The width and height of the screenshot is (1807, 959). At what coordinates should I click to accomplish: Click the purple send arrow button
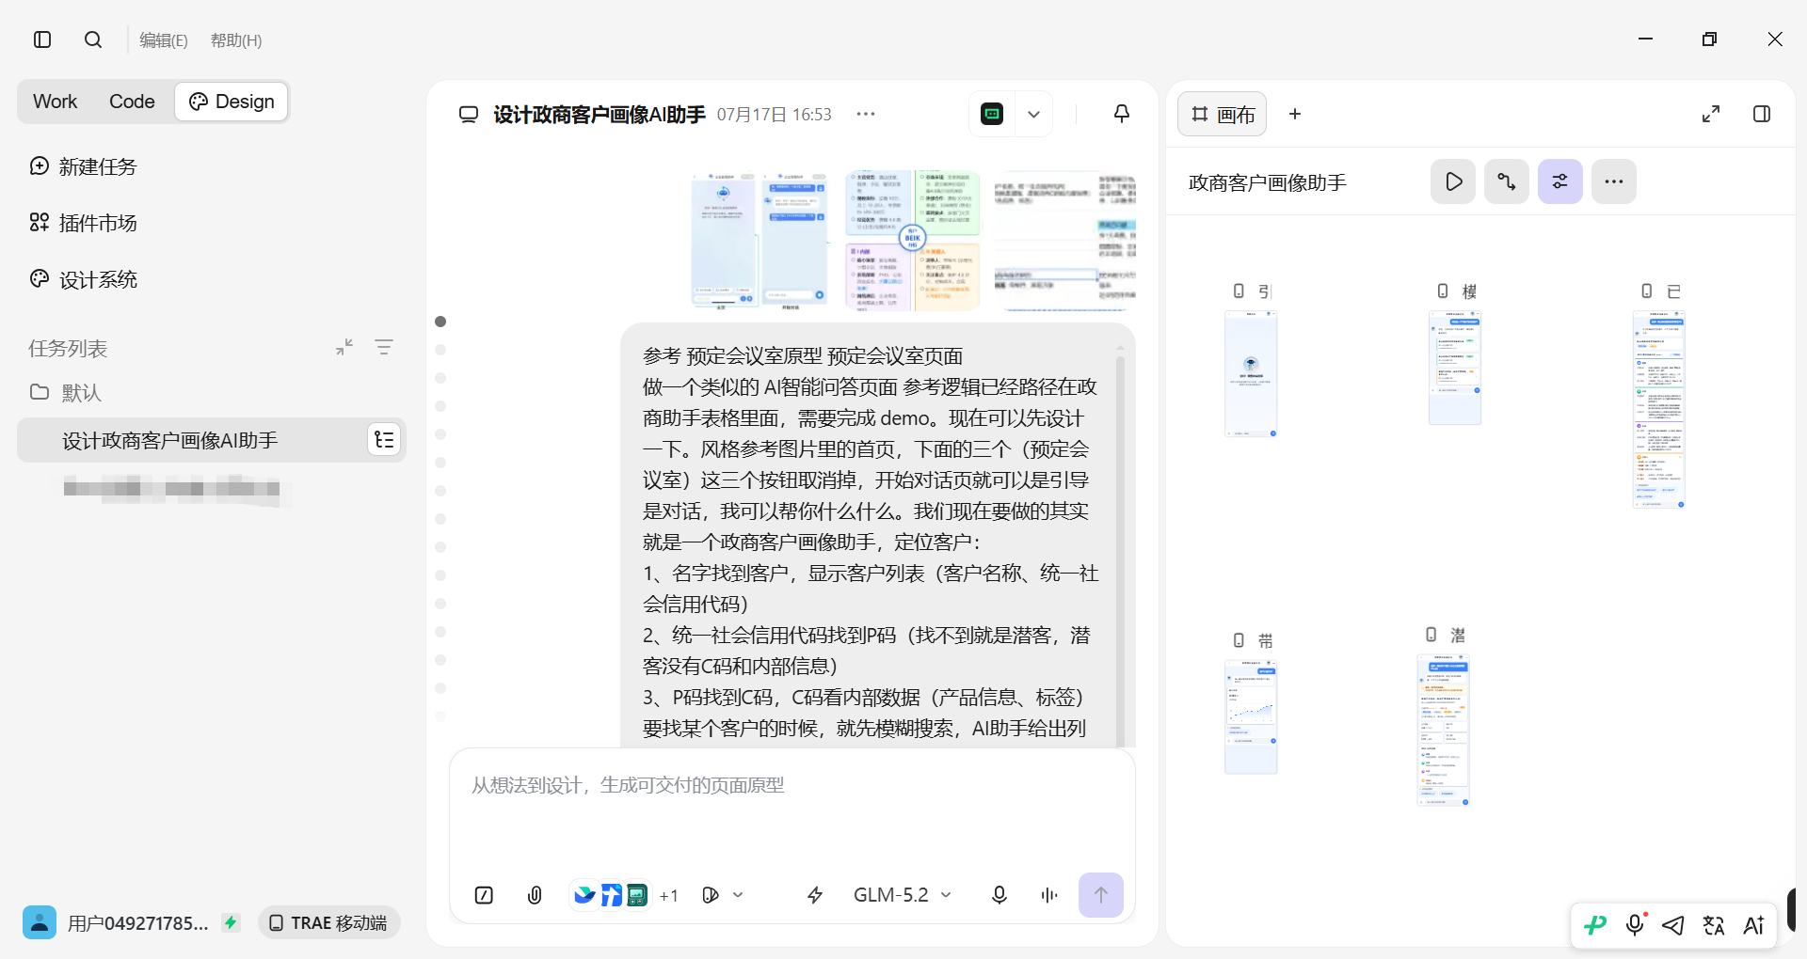[x=1101, y=895]
